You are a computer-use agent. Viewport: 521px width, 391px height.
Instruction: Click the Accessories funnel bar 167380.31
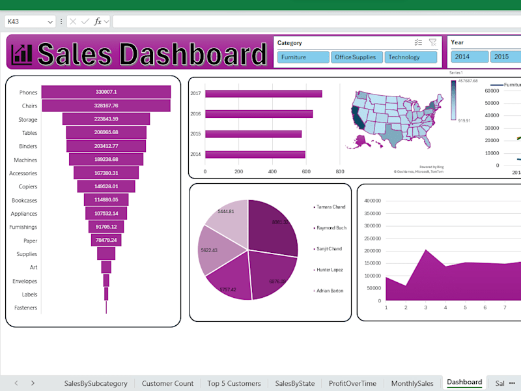[106, 173]
